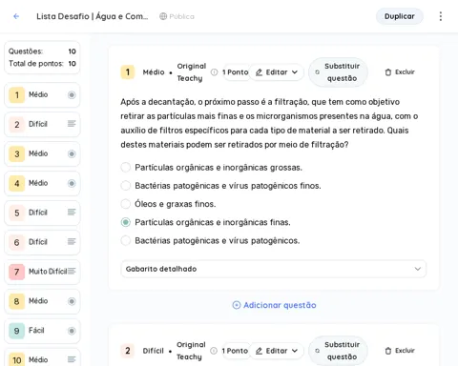Click the Adicionar questão link text
The width and height of the screenshot is (458, 366).
coord(280,305)
